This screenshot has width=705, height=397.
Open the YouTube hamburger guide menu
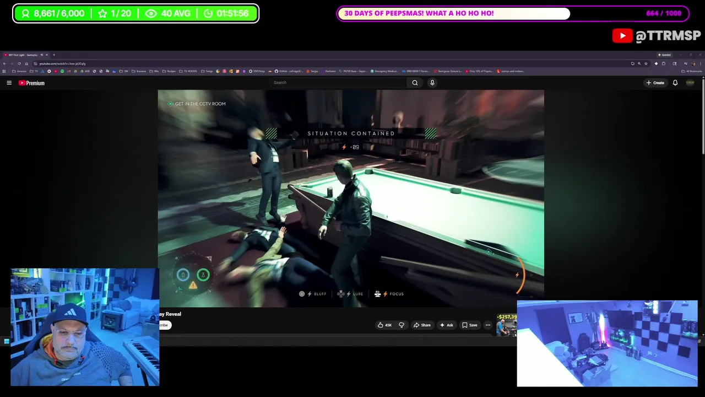[9, 83]
